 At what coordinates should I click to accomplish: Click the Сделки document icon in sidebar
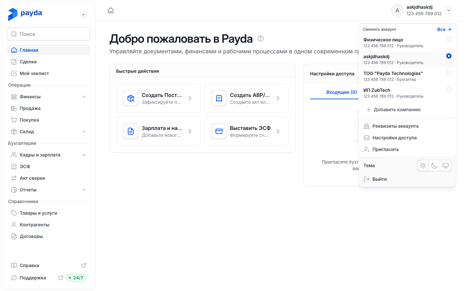(x=14, y=62)
